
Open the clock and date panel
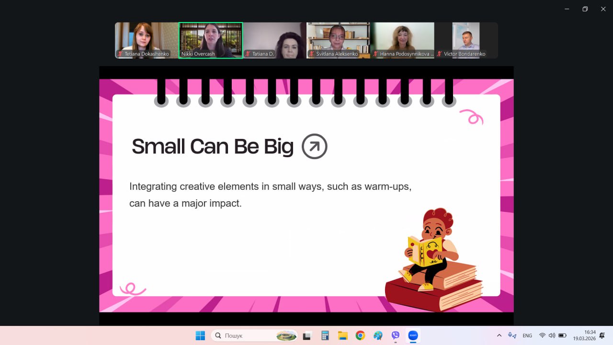pyautogui.click(x=584, y=335)
